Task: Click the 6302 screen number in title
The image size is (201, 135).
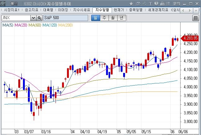Action: 28,4
